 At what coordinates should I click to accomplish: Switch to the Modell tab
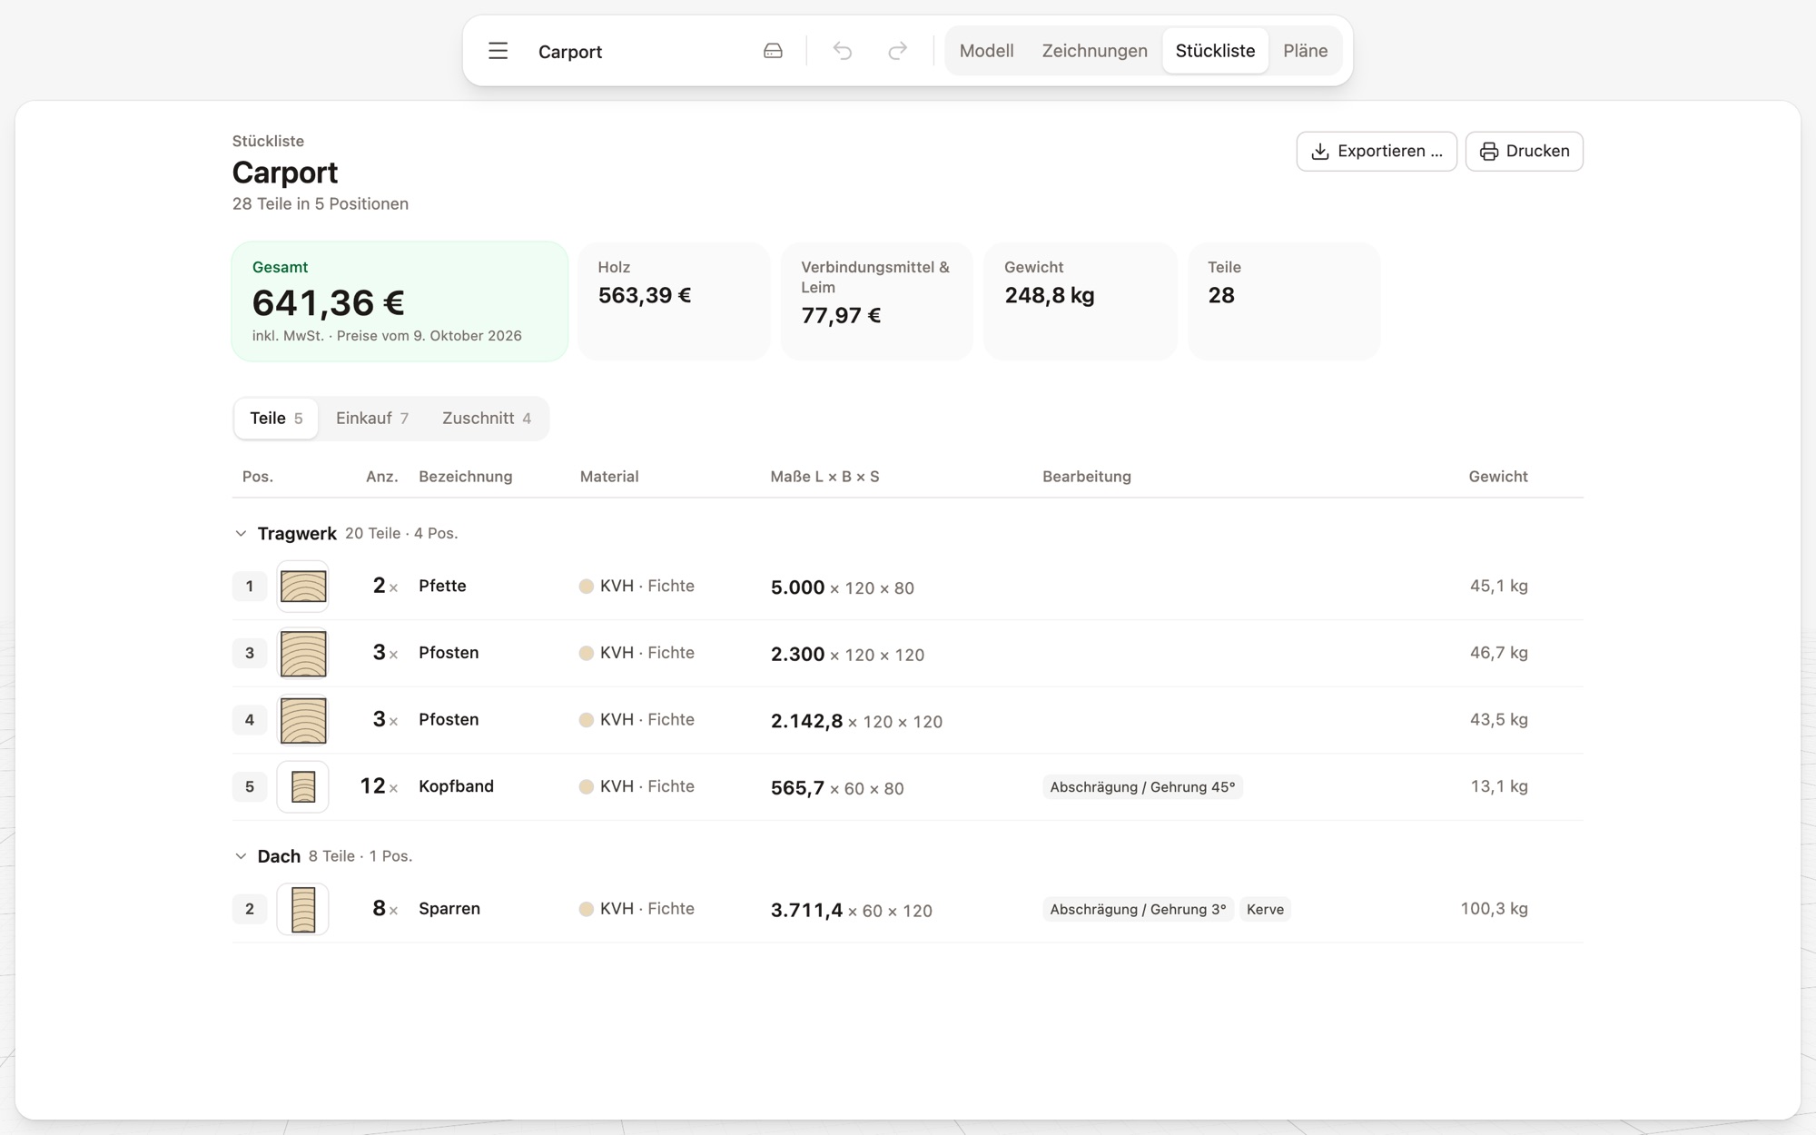click(x=986, y=51)
